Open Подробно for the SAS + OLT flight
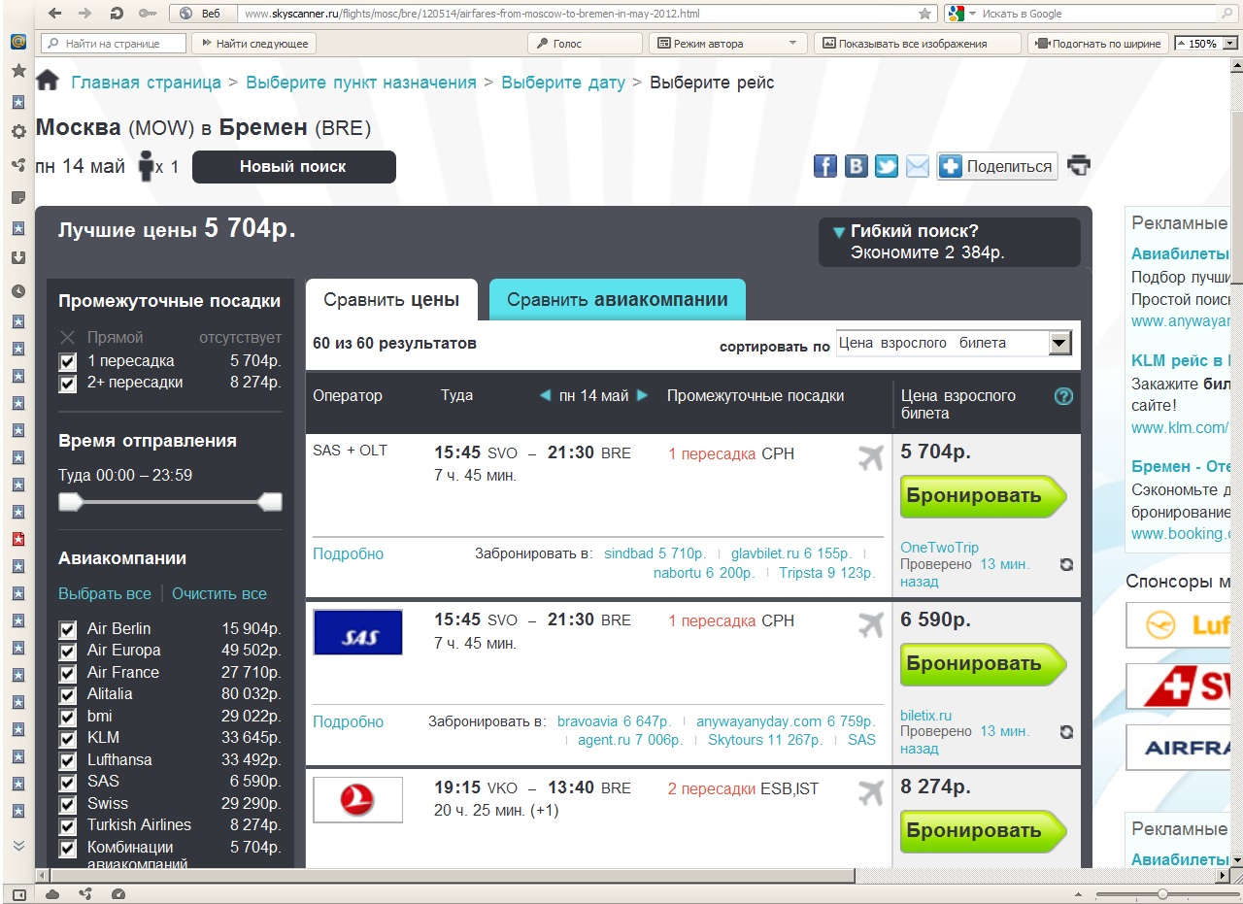 point(348,553)
